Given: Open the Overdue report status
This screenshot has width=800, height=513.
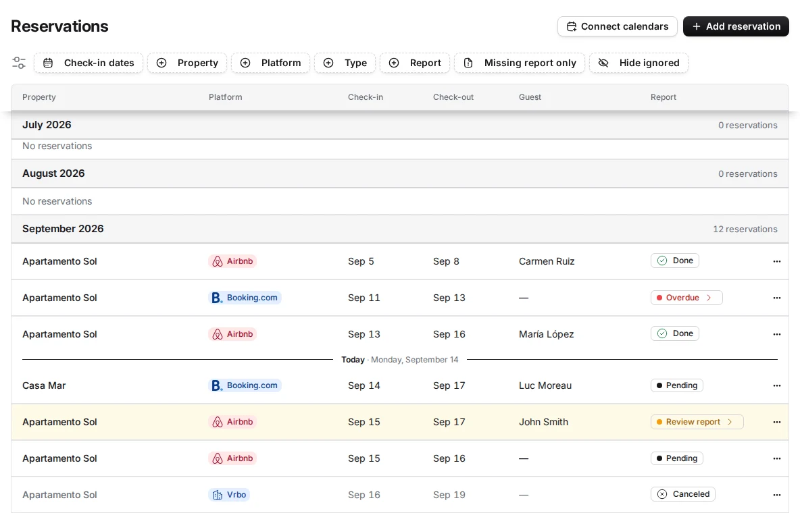Looking at the screenshot, I should (x=686, y=298).
